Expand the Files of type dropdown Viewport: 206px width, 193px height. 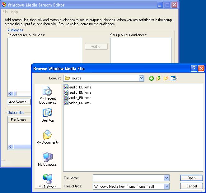coord(166,186)
